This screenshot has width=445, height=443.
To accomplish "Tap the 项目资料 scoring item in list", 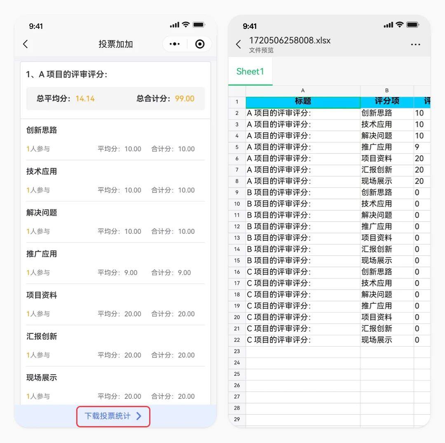I will pyautogui.click(x=42, y=295).
